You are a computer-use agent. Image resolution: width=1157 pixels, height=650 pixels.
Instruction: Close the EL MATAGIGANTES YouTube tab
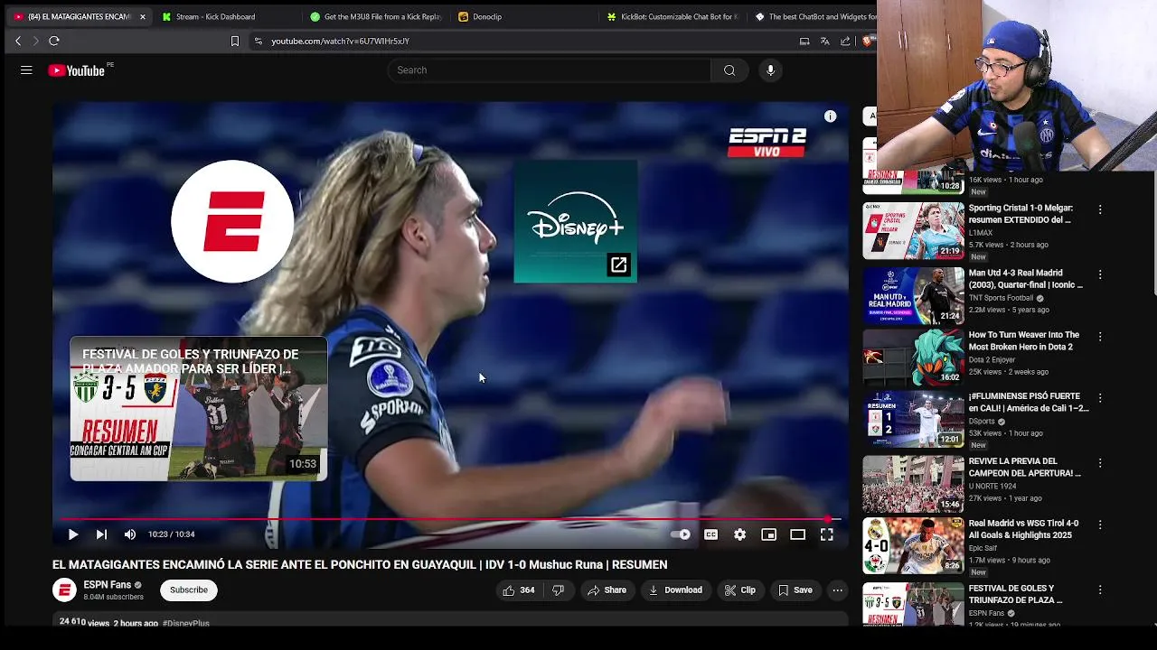[142, 16]
